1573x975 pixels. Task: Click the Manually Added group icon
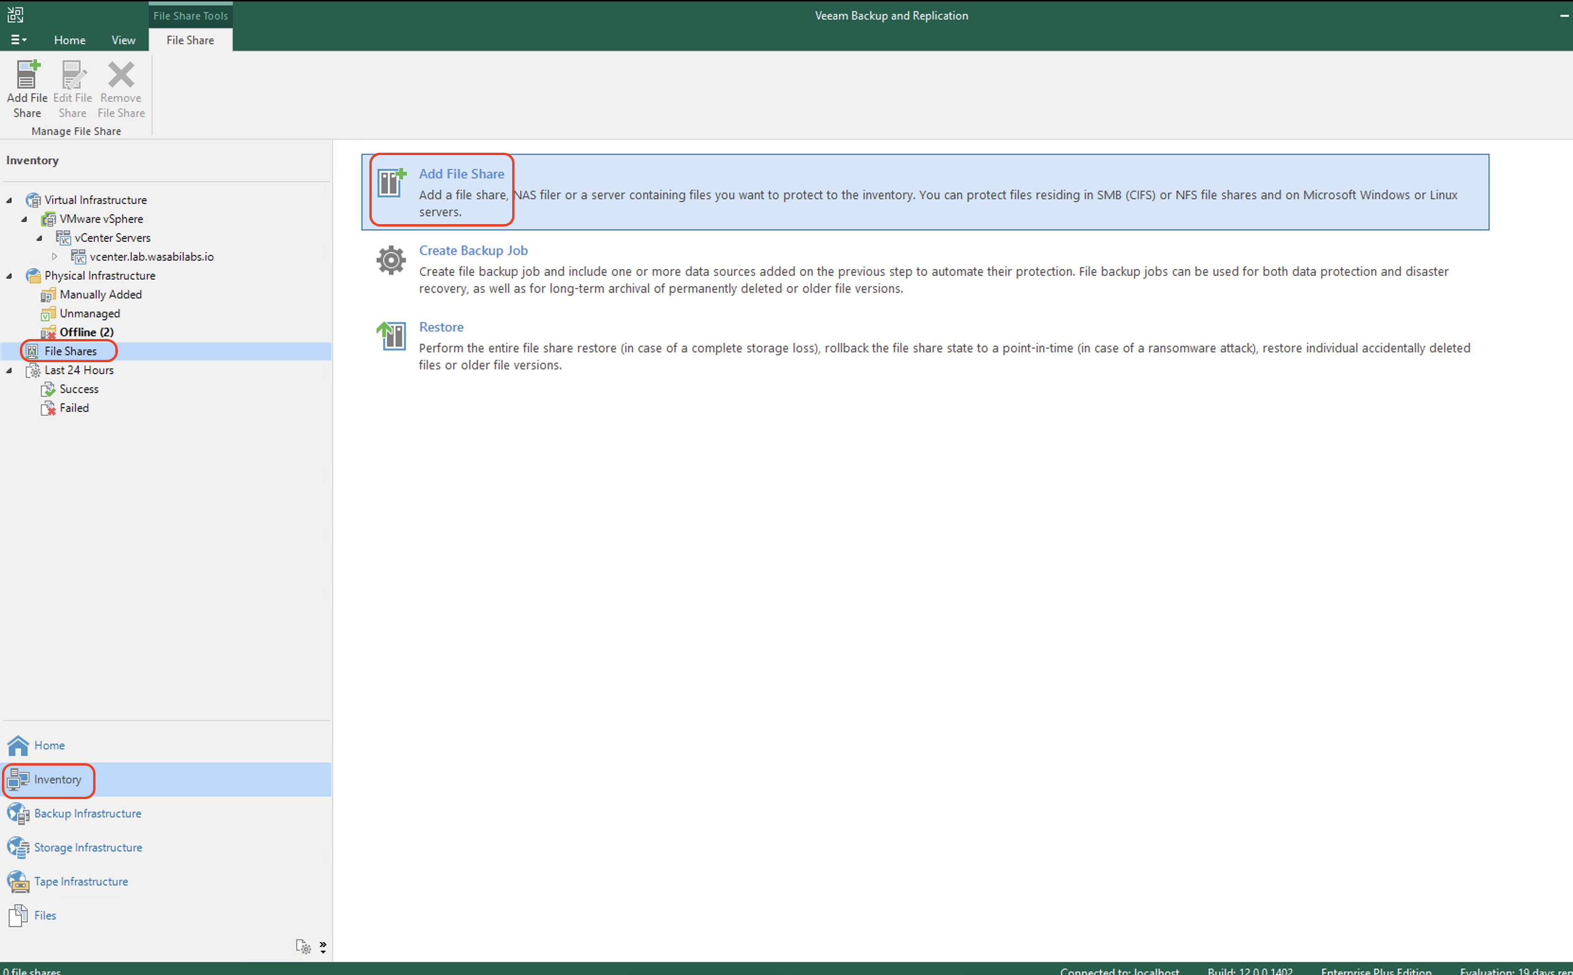tap(48, 295)
